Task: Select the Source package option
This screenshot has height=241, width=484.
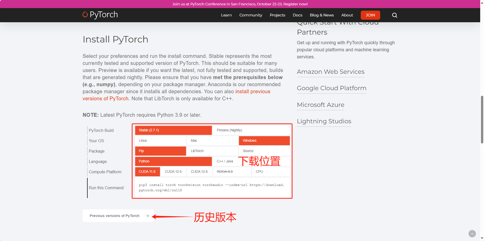Action: [264, 151]
